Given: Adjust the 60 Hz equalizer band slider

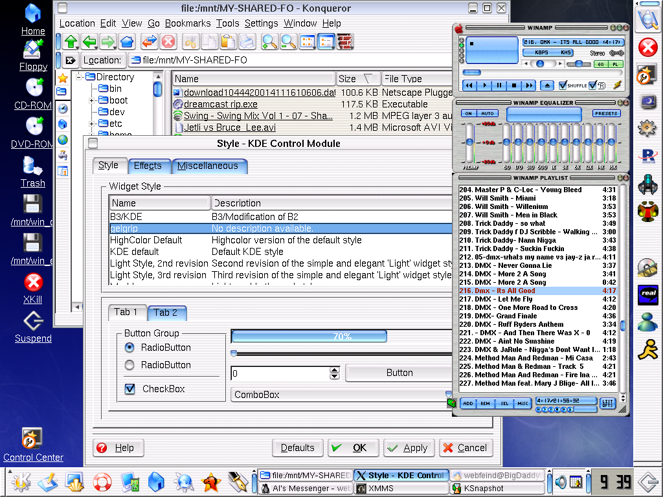Looking at the screenshot, I should (506, 142).
